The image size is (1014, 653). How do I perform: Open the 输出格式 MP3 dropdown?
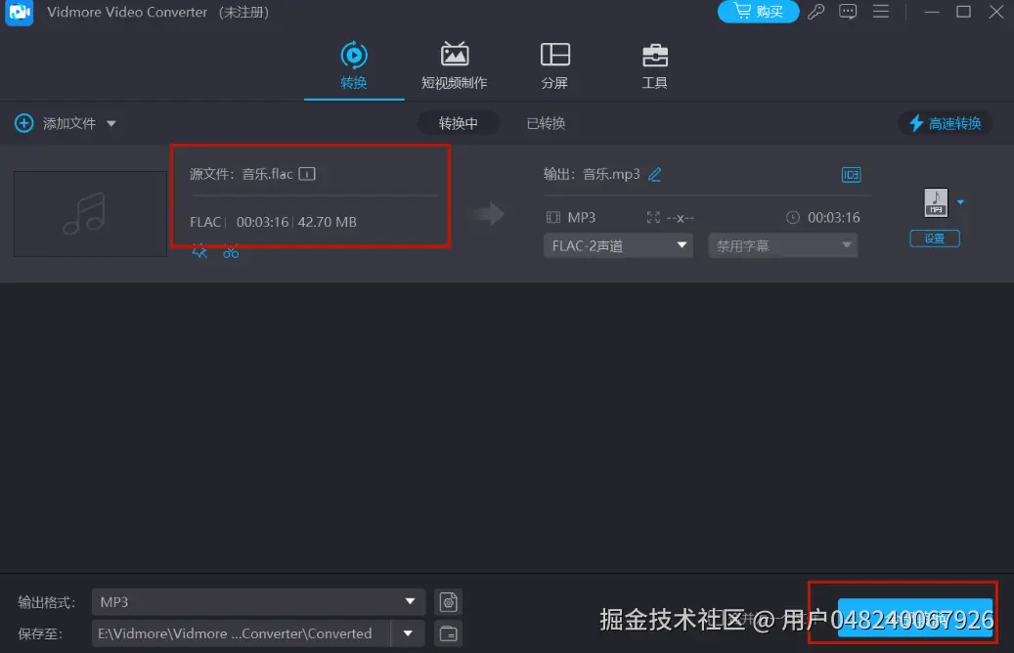pyautogui.click(x=259, y=602)
